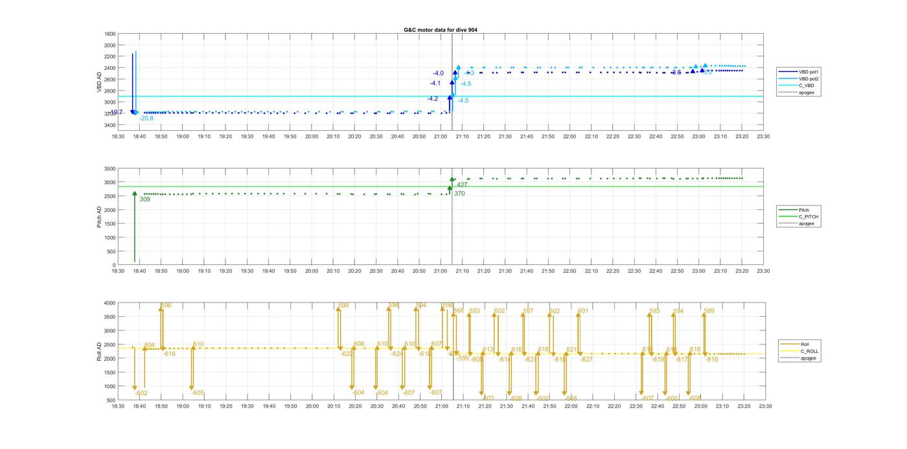
Task: Click the '-4.1' VBD data label
Action: [x=435, y=83]
